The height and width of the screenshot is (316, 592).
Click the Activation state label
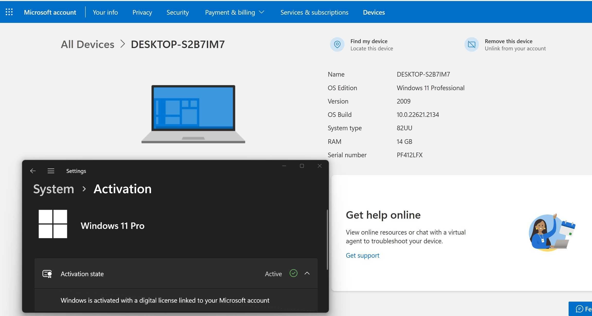[82, 274]
